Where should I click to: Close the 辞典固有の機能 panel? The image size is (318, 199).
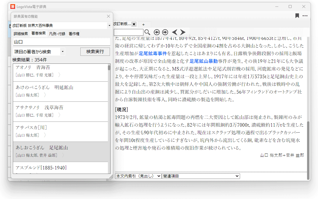click(108, 17)
